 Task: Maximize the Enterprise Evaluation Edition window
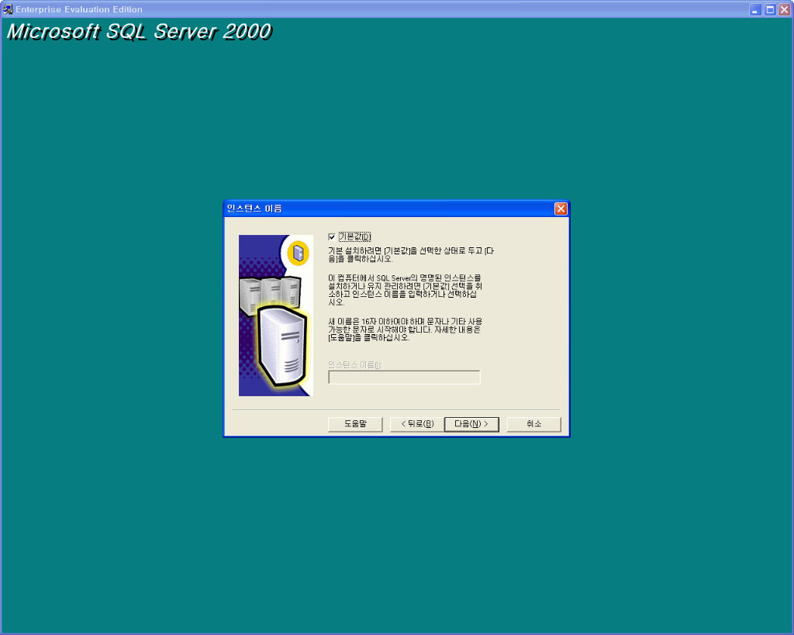770,9
